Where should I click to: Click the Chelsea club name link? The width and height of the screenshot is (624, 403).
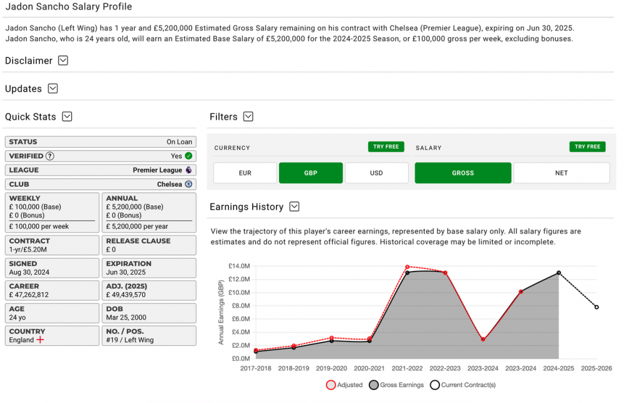pos(170,184)
